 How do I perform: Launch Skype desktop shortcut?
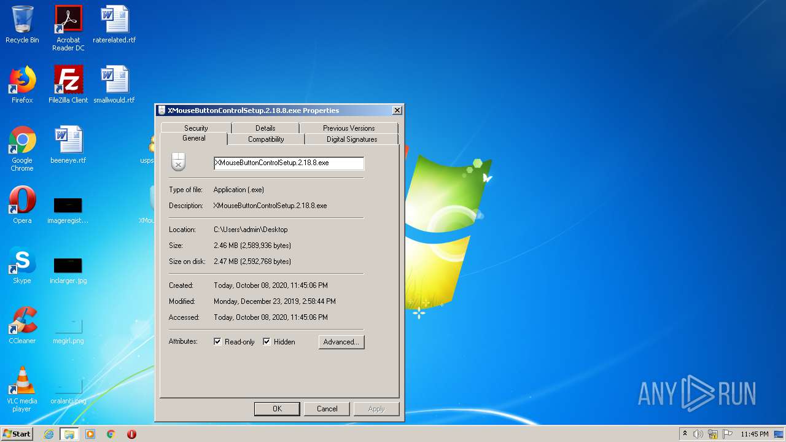(22, 265)
